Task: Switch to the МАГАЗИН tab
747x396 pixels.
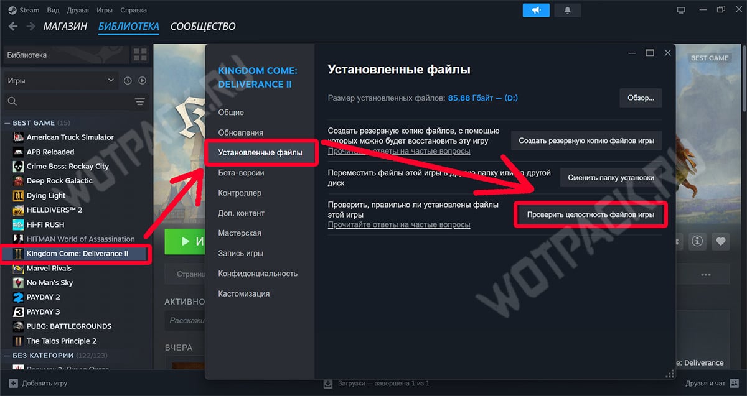Action: click(x=65, y=27)
